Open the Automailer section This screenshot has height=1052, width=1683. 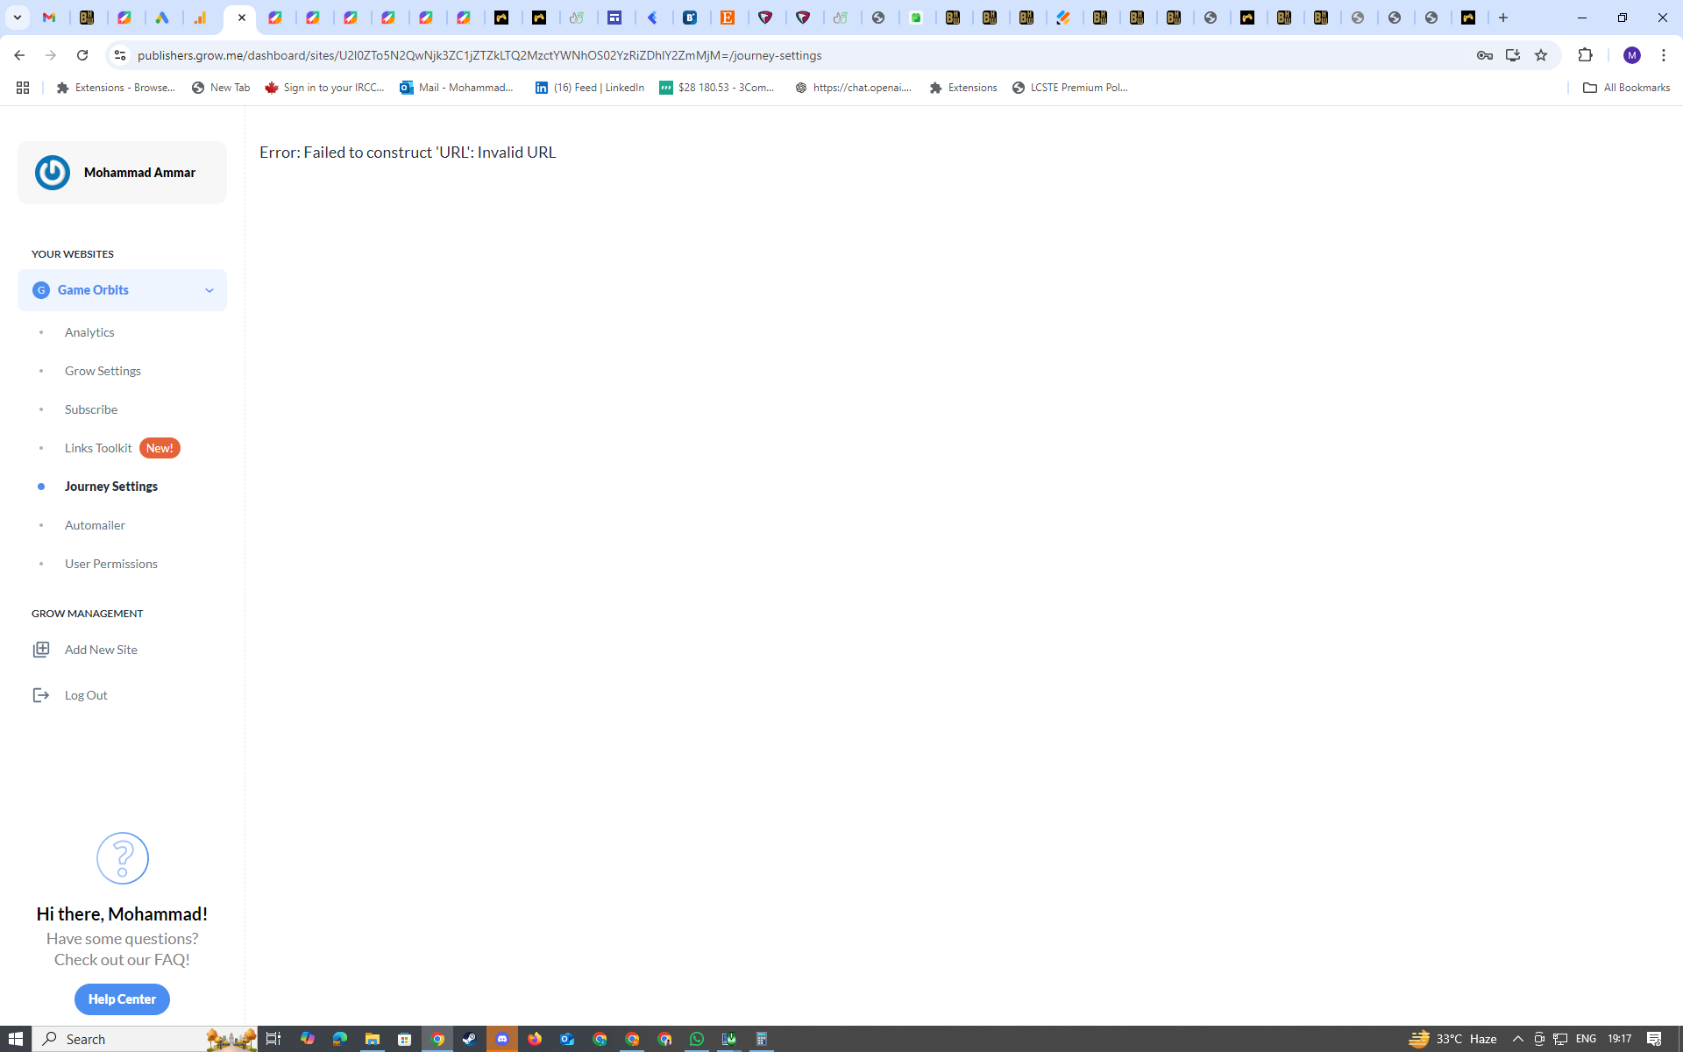point(95,525)
